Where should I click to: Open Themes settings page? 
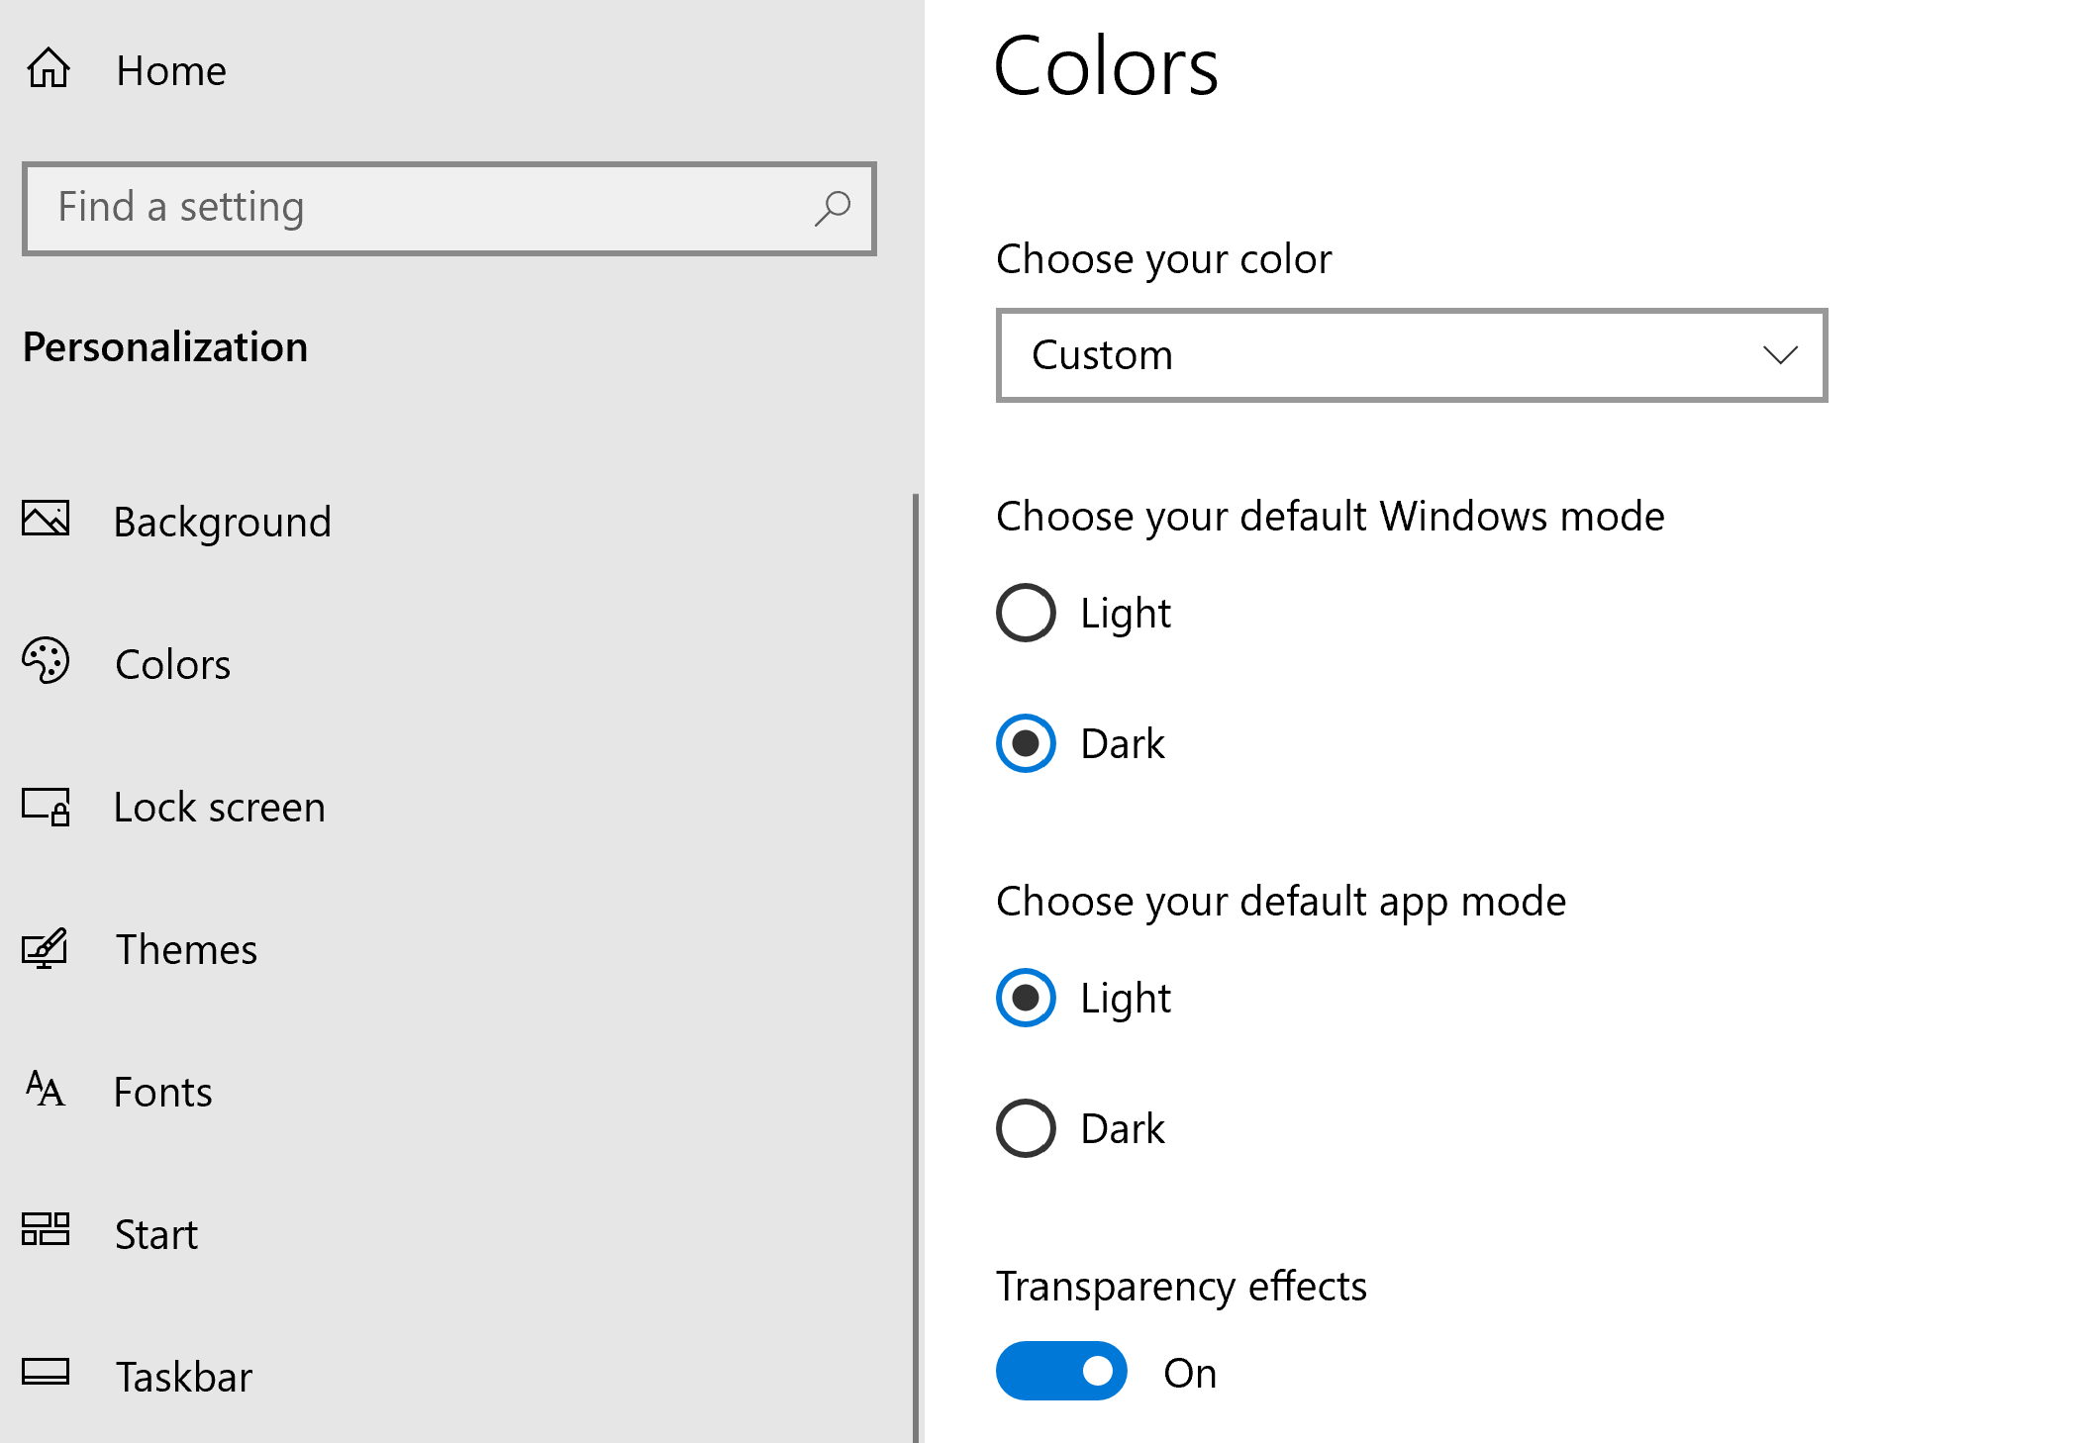coord(183,949)
